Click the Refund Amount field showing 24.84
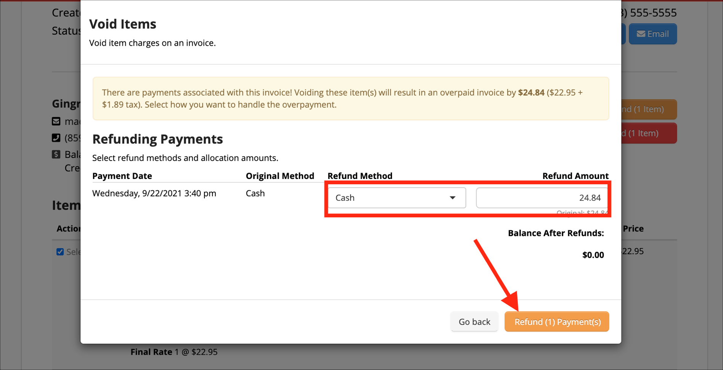The image size is (723, 370). point(541,198)
